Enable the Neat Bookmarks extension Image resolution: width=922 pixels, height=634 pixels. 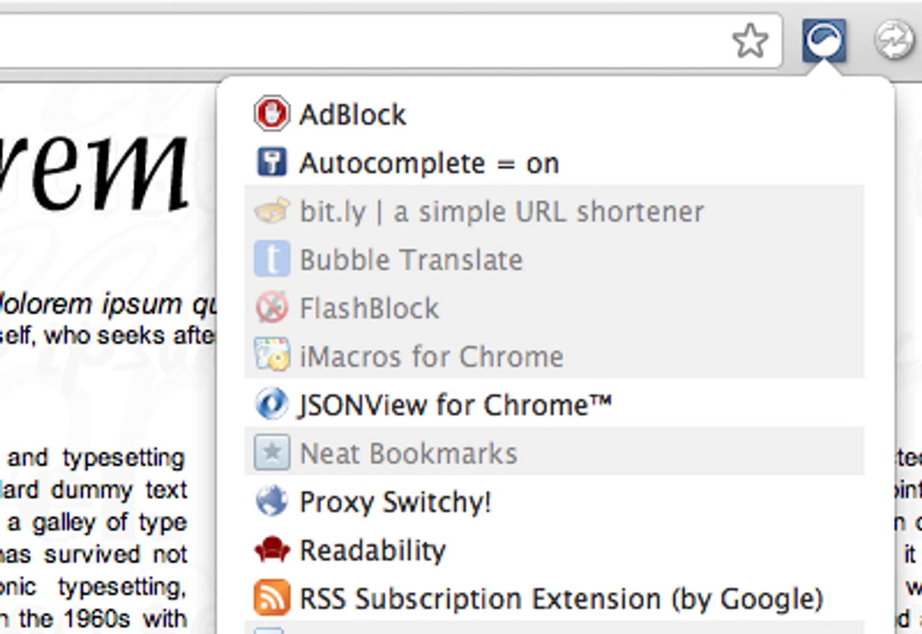pyautogui.click(x=408, y=453)
